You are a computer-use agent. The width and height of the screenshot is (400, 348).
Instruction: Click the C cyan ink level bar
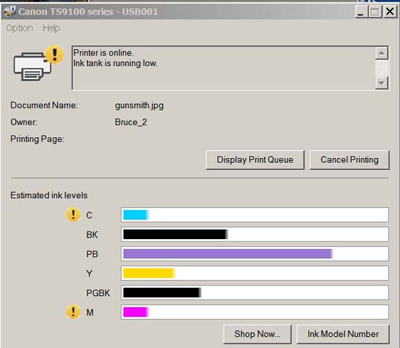[255, 215]
